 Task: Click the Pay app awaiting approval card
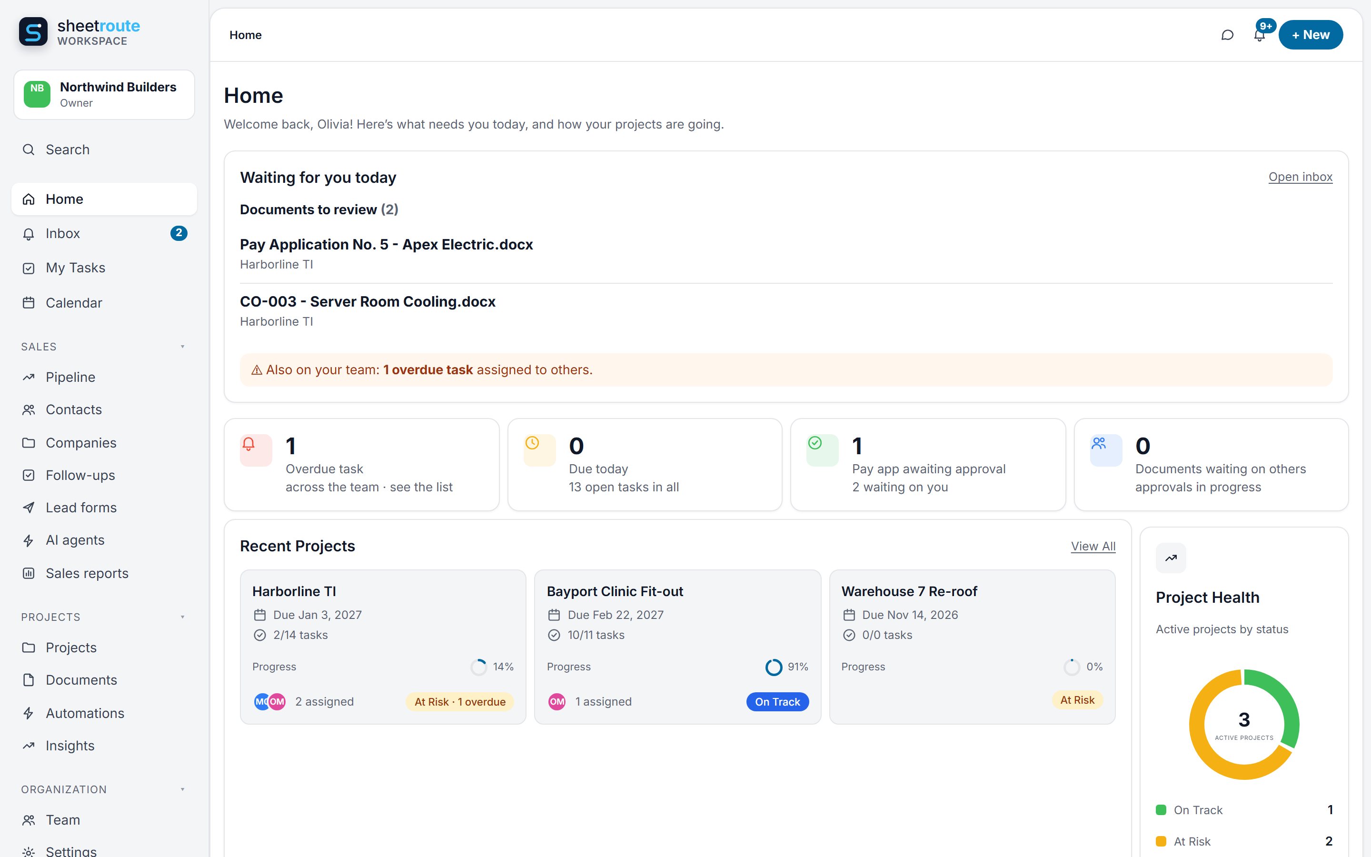coord(928,465)
